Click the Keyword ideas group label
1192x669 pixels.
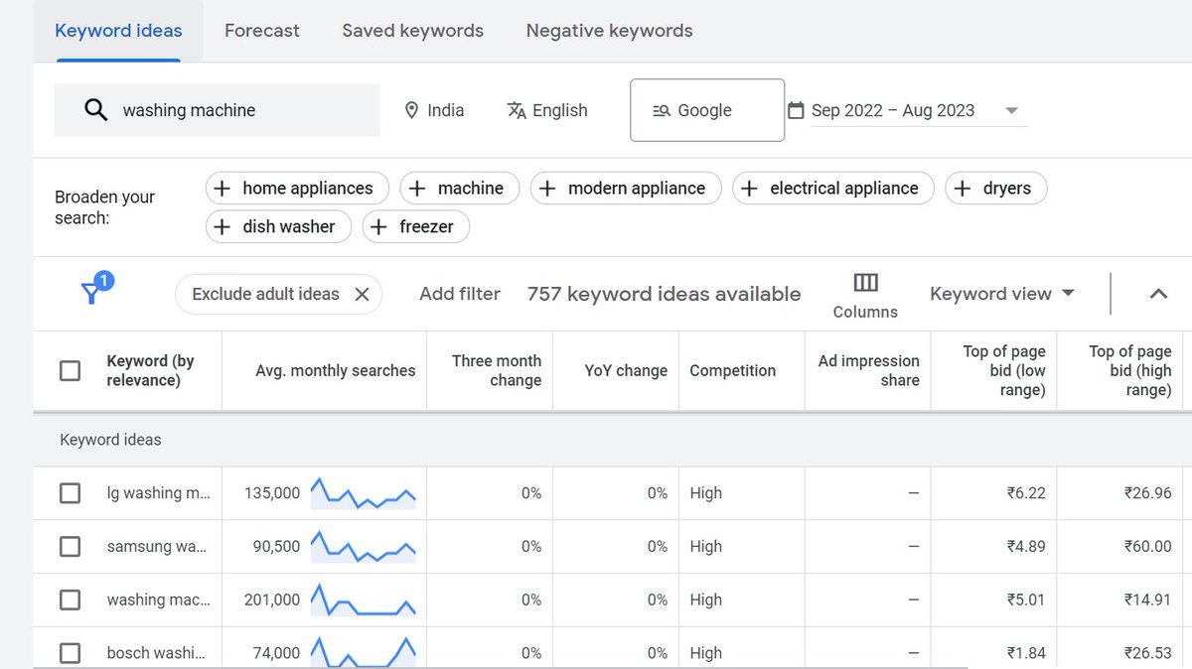[110, 440]
